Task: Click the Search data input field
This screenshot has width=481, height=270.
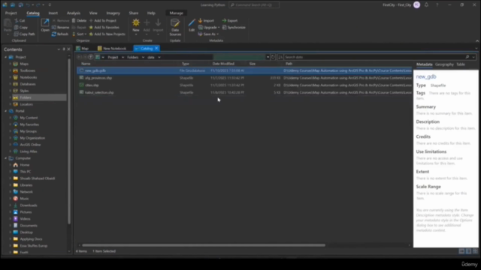Action: [374, 57]
